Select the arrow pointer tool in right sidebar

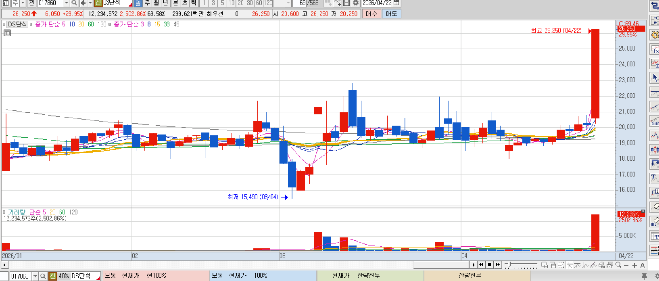coord(654,78)
